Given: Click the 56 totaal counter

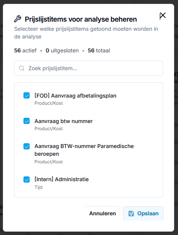Looking at the screenshot, I should [99, 50].
